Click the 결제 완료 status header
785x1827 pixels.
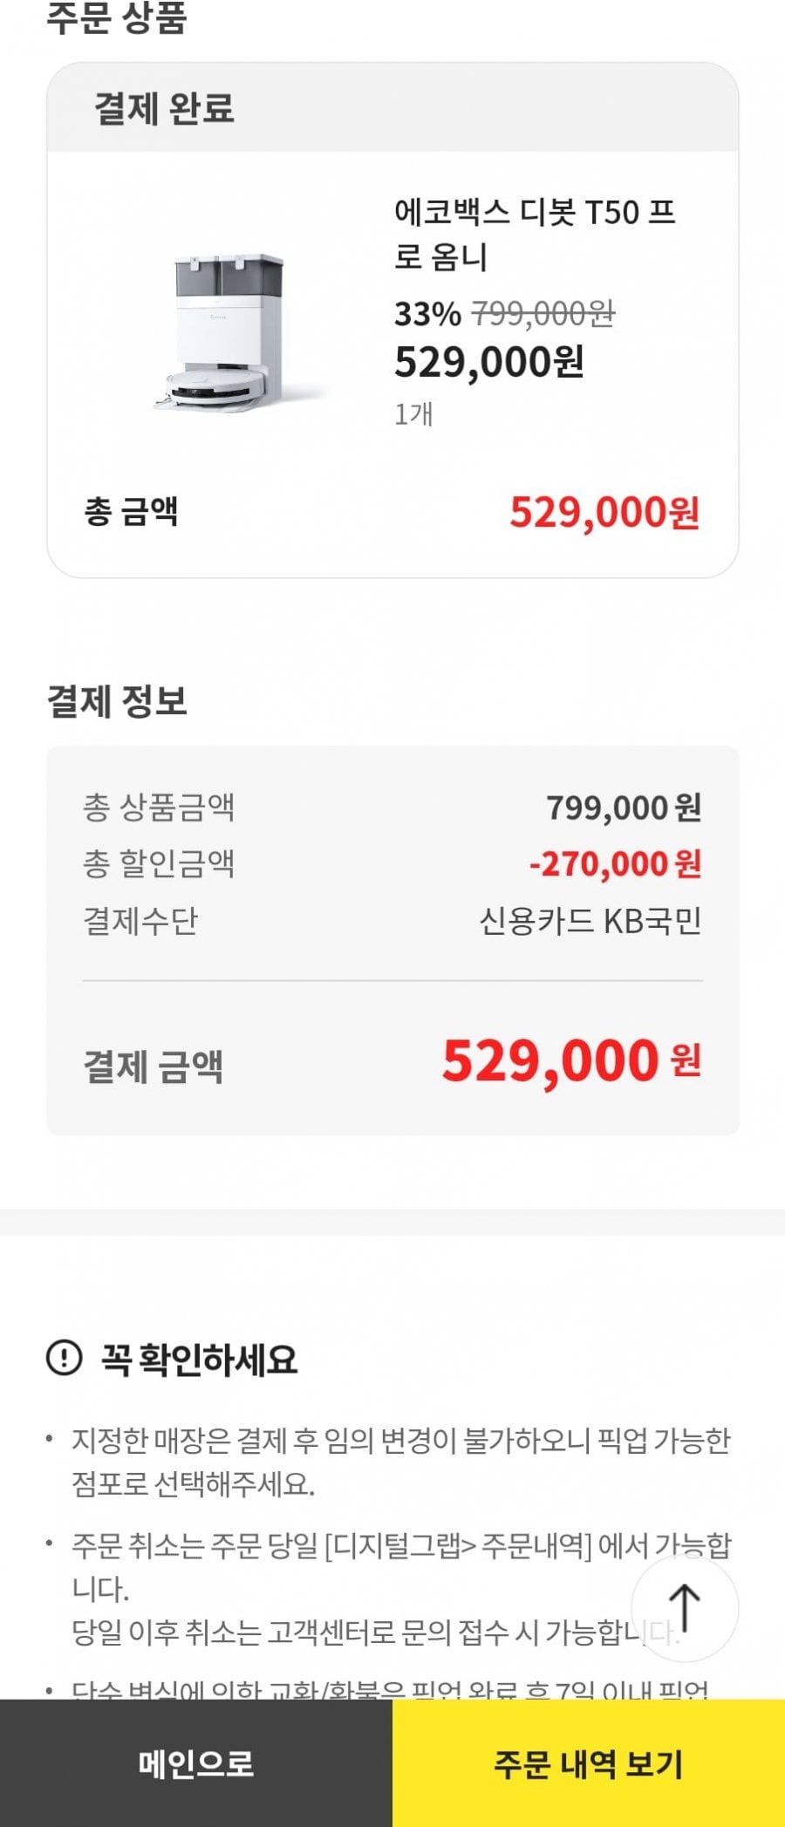[x=164, y=109]
